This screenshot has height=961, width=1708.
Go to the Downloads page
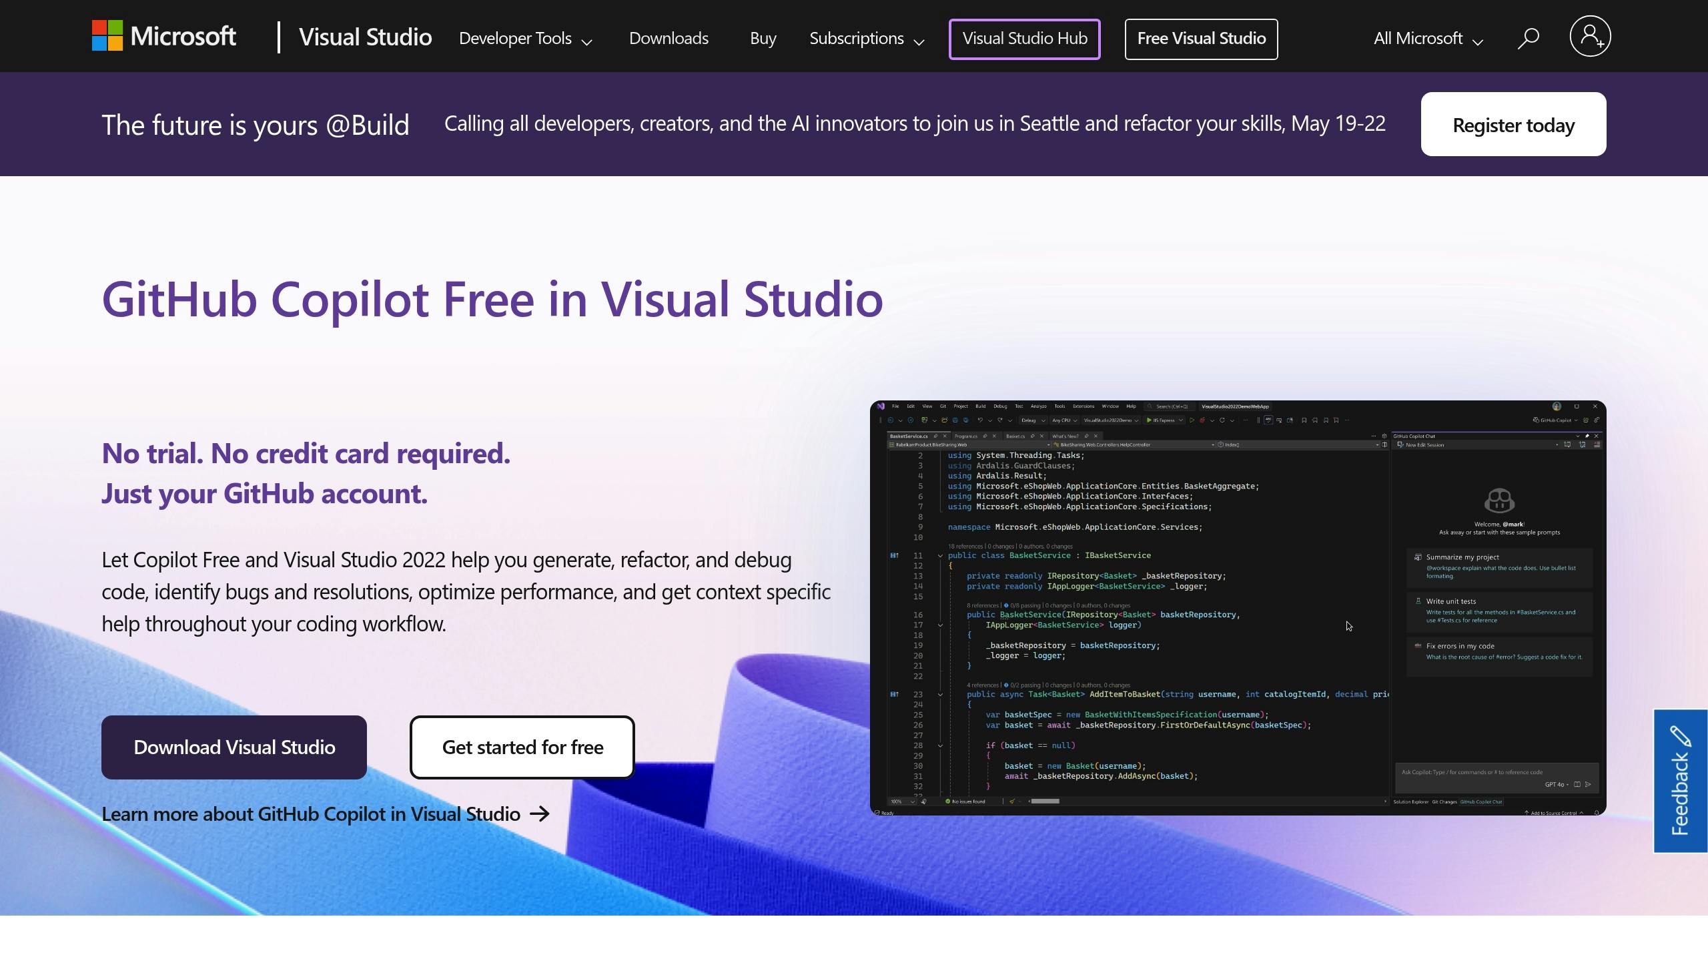pyautogui.click(x=669, y=39)
